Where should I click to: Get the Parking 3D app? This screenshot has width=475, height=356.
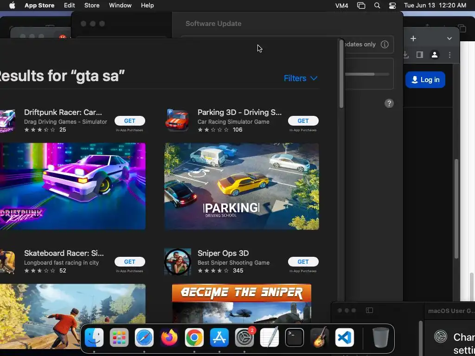[x=303, y=121]
